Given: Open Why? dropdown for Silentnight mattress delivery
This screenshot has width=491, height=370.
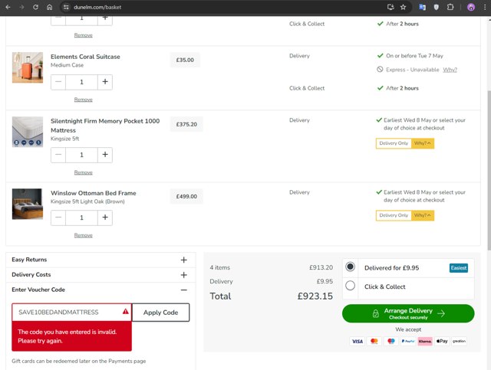Looking at the screenshot, I should [x=423, y=143].
